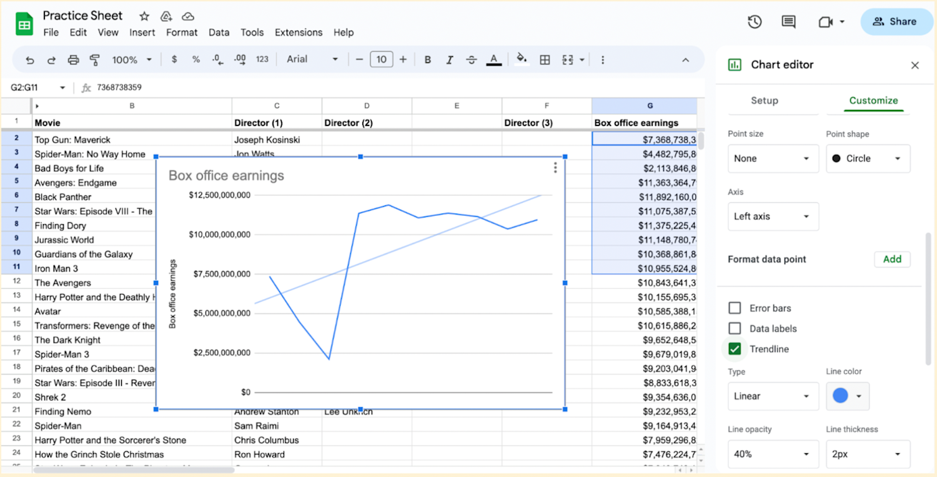Open the View menu
This screenshot has width=937, height=477.
pyautogui.click(x=108, y=32)
